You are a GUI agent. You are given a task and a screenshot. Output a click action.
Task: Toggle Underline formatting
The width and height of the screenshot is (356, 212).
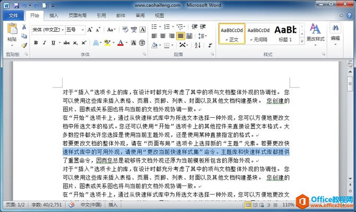(x=53, y=42)
